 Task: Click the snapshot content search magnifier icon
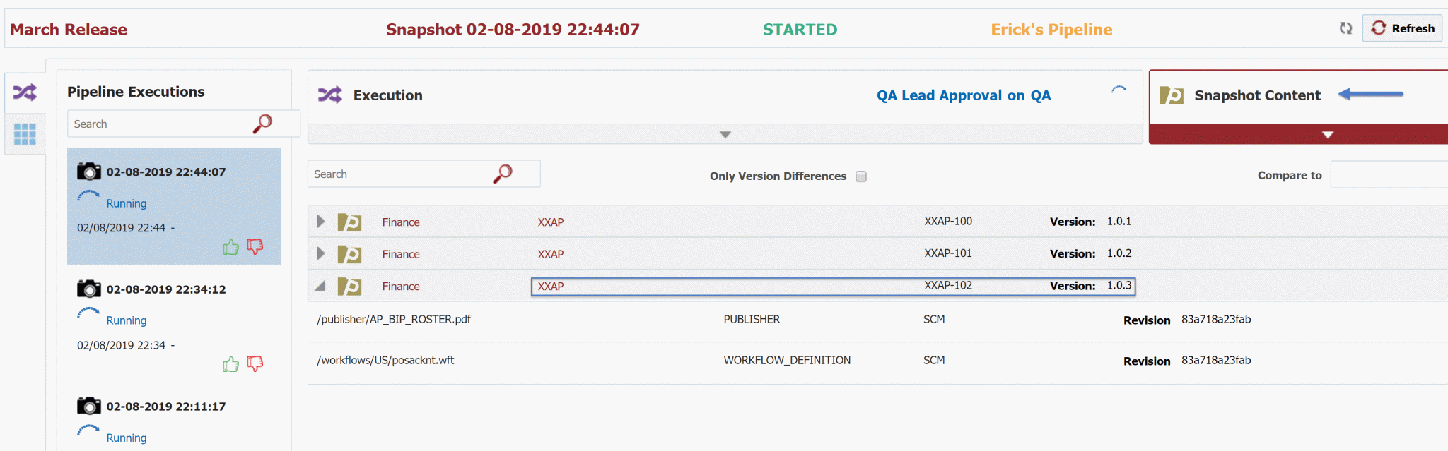coord(503,174)
